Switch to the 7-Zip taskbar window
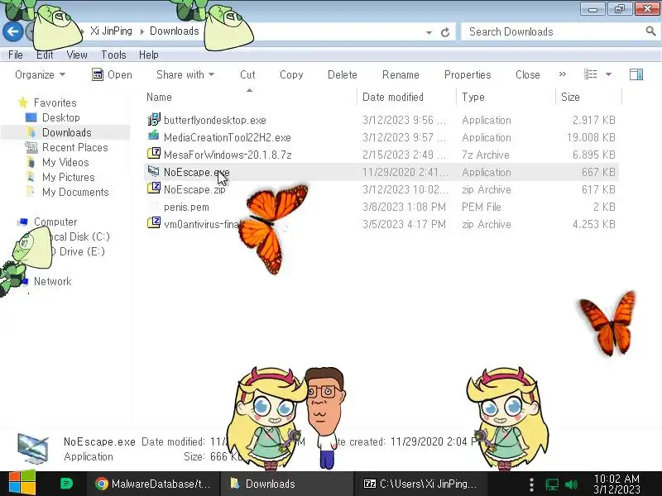This screenshot has height=496, width=662. pos(420,484)
